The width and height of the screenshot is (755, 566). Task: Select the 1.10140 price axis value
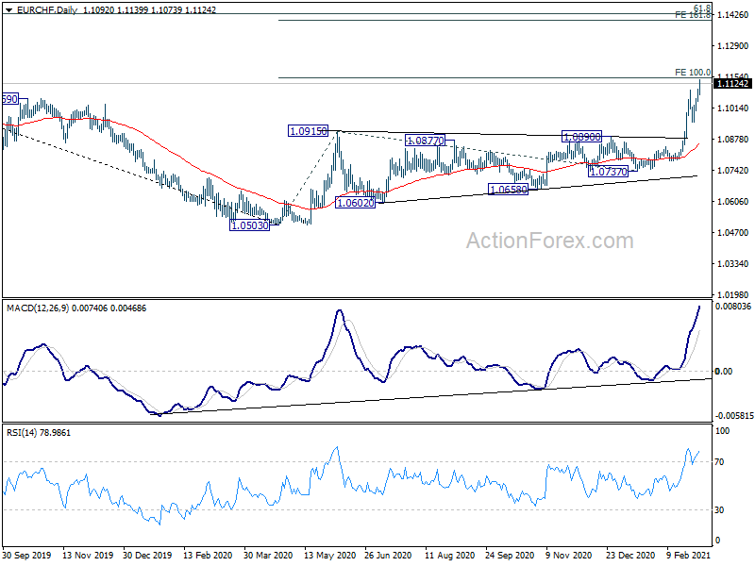(x=733, y=108)
